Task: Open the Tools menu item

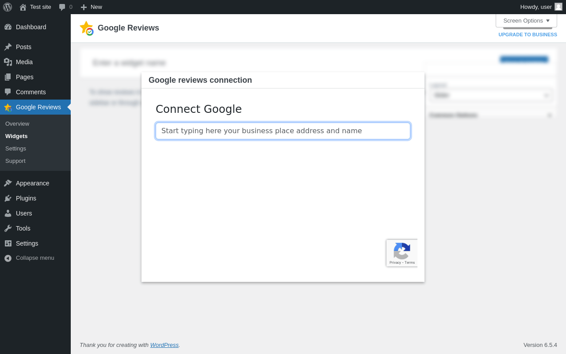Action: (x=35, y=228)
